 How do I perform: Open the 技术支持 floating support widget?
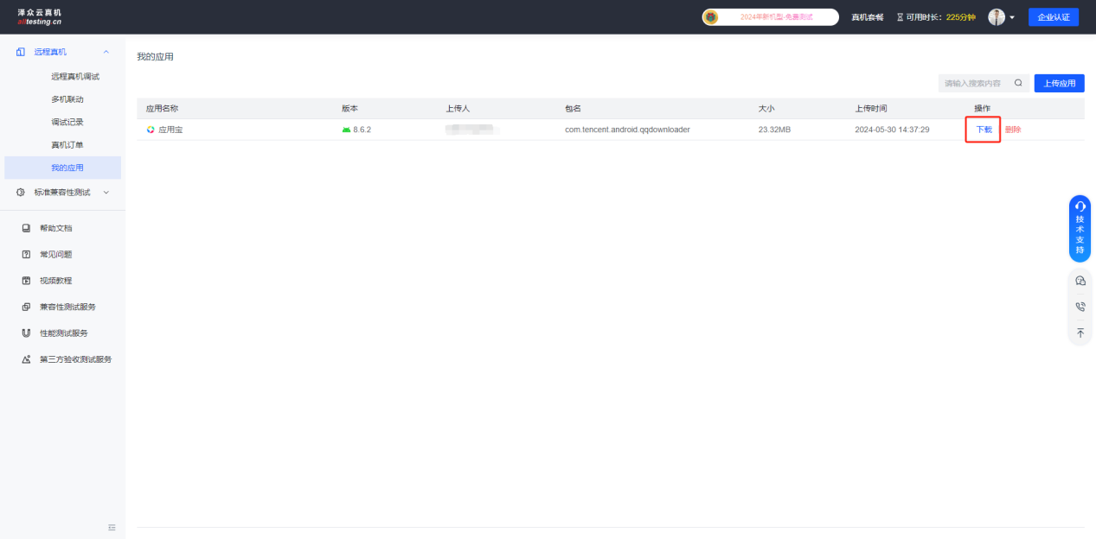tap(1080, 229)
